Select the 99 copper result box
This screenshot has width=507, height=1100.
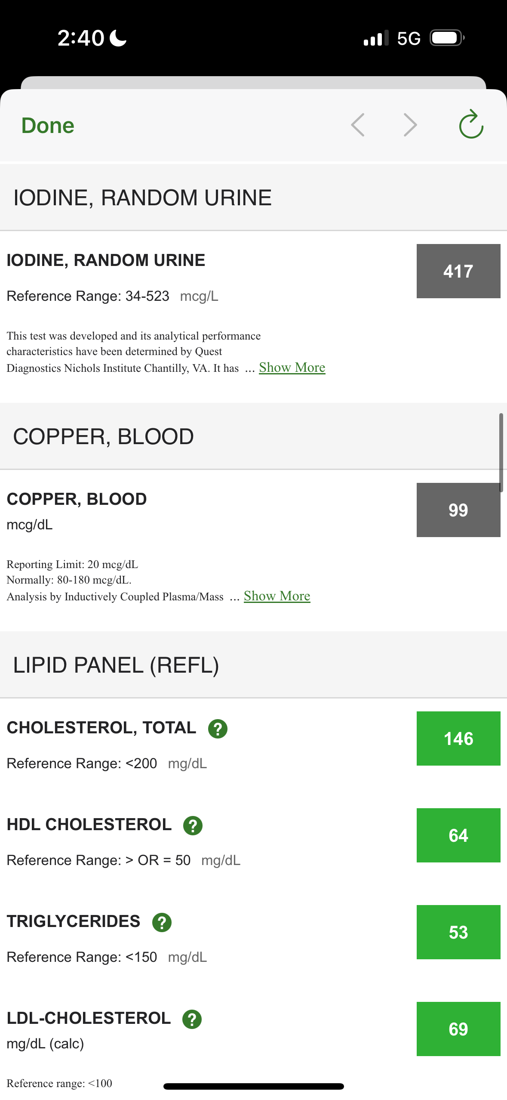coord(458,510)
